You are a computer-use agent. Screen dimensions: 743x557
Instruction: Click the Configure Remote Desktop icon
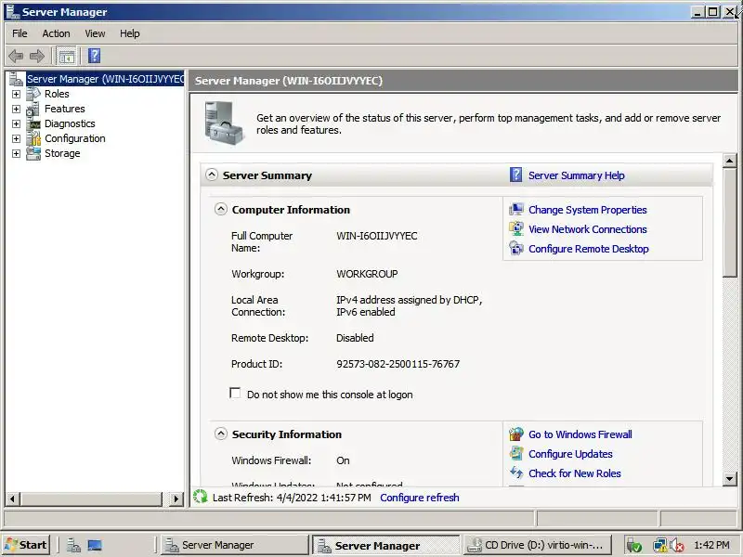coord(516,249)
